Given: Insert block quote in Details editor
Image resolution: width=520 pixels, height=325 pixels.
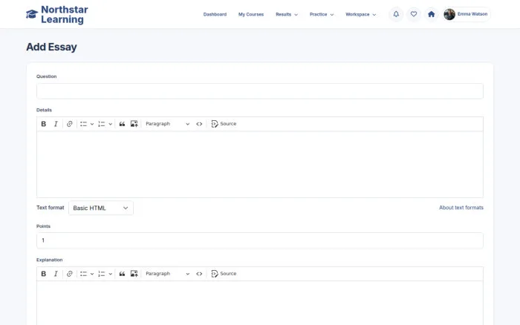Looking at the screenshot, I should coord(122,124).
